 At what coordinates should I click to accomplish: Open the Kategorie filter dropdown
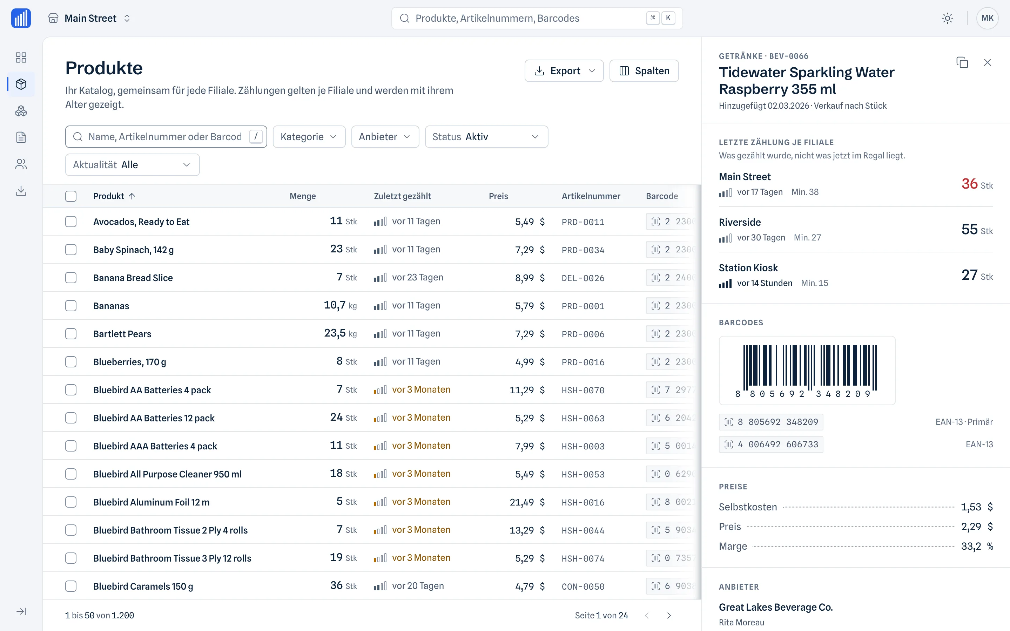309,137
